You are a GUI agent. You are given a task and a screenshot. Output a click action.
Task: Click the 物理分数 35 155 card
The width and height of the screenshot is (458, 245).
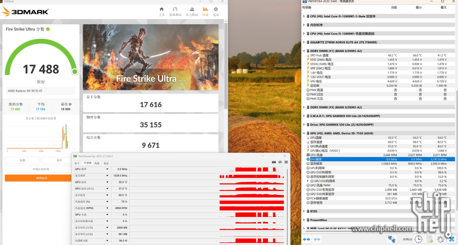151,123
